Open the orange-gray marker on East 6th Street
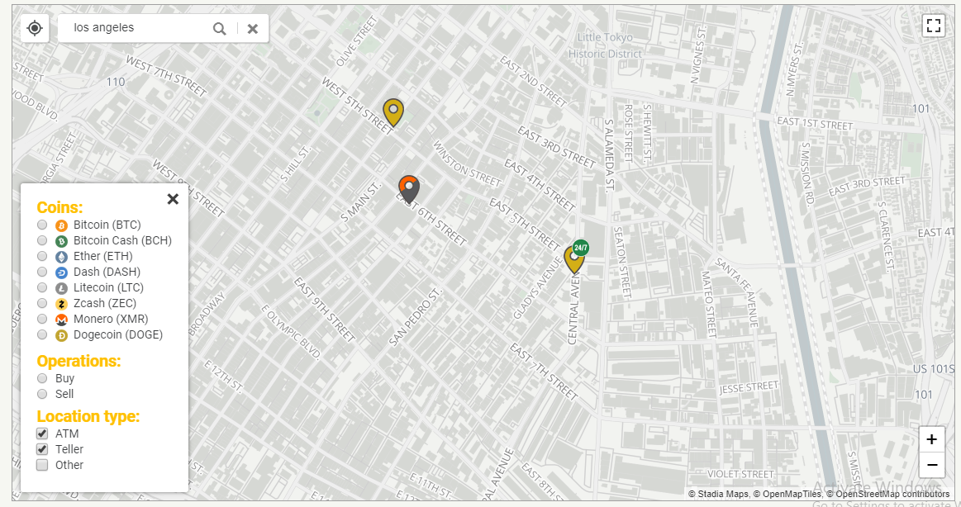Screen dimensions: 961x507 (x=409, y=190)
